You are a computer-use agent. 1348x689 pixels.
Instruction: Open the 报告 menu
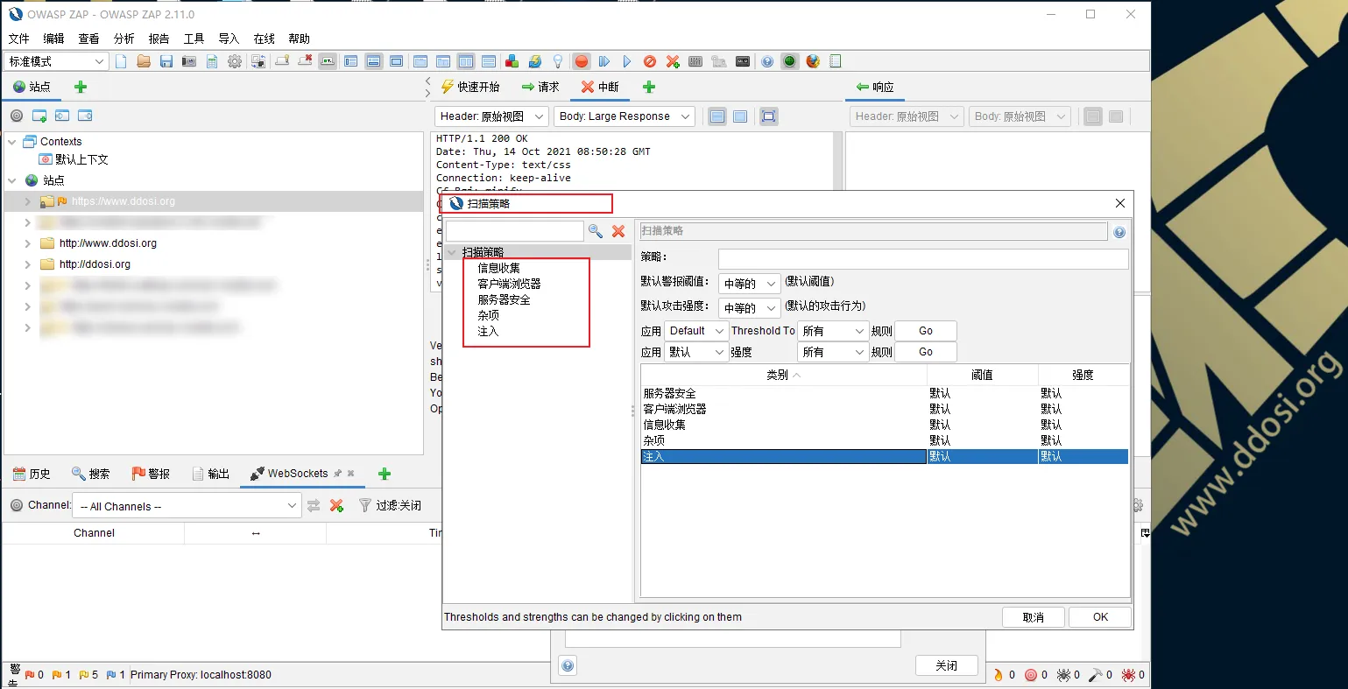coord(159,39)
